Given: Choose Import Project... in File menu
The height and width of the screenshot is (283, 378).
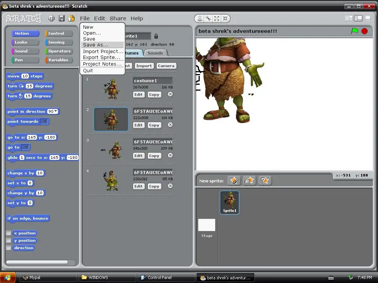Looking at the screenshot, I should tap(103, 51).
